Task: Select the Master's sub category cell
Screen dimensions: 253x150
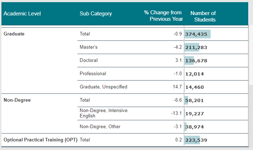Action: point(89,47)
